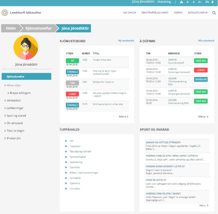This screenshot has width=218, height=214.
Task: Click SKRÁÐ(UR) button for Tónlistarskráning RDA
Action: [x=201, y=79]
